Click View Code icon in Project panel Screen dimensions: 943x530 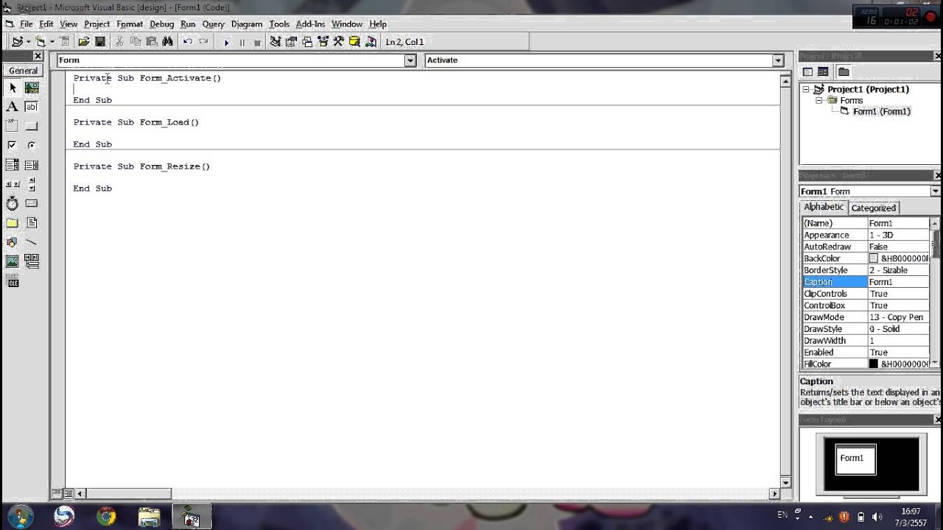(808, 71)
